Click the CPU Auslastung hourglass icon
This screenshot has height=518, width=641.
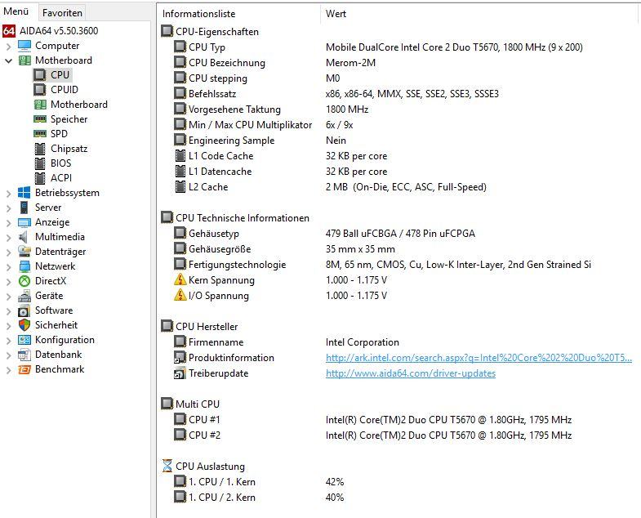167,466
